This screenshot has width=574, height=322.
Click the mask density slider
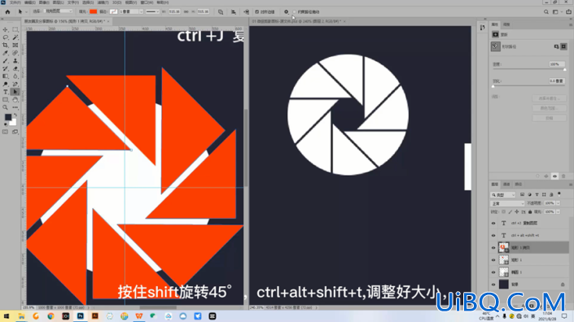528,69
